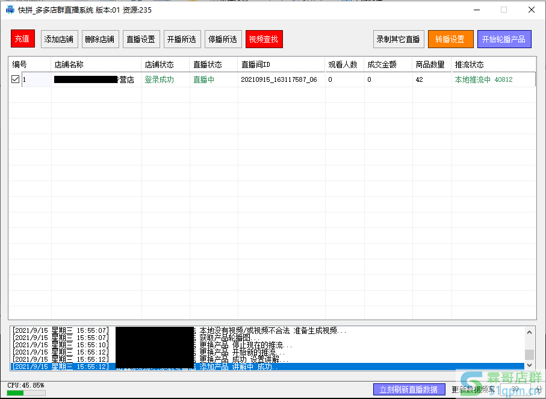Open 直播设置 live settings
546x399 pixels.
141,39
